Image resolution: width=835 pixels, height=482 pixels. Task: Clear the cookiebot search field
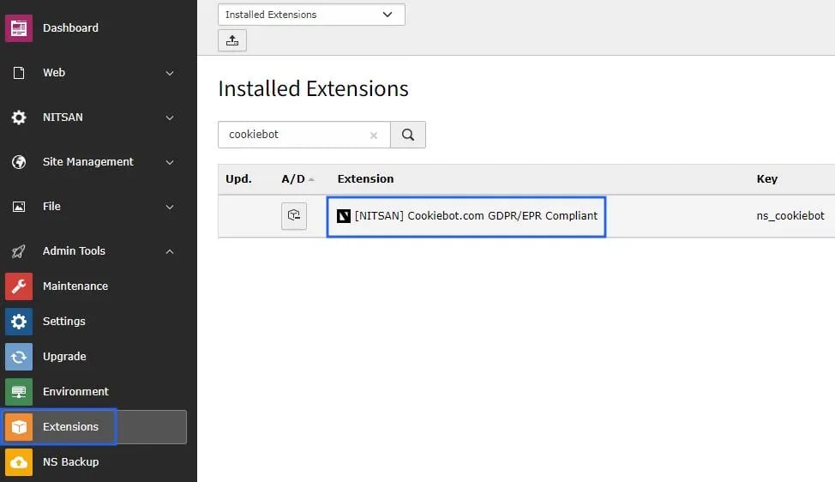(x=374, y=136)
